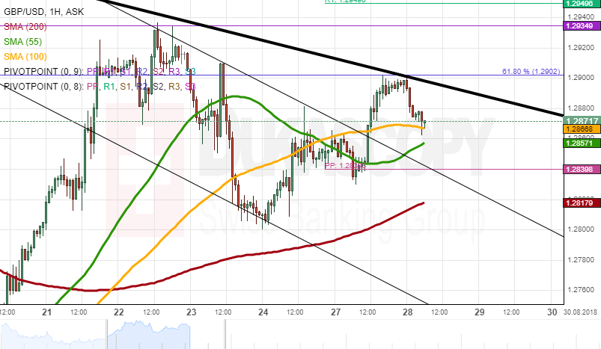Click date label 28 on time axis
The image size is (601, 349).
(408, 312)
